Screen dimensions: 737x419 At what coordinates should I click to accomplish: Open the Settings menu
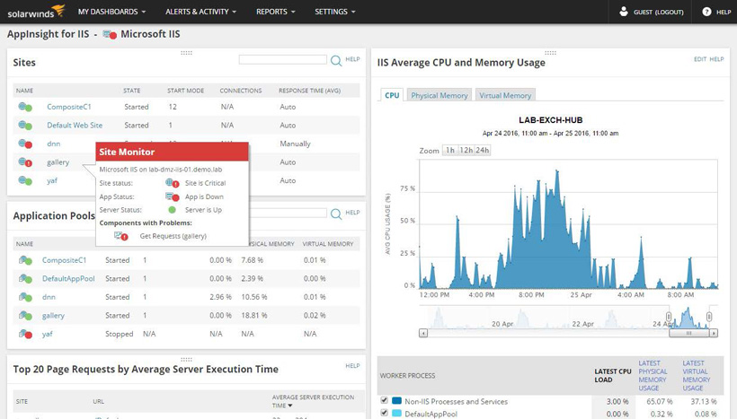[x=334, y=12]
